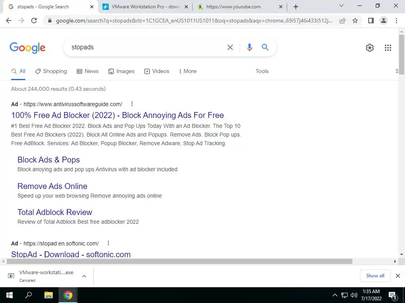The image size is (405, 303).
Task: Click the browser forward arrow
Action: point(21,21)
